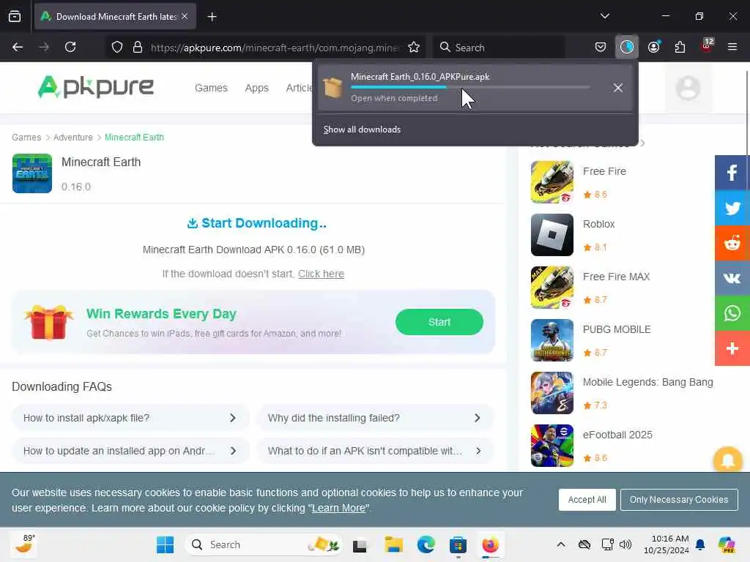
Task: Open the taskbar volume control
Action: coord(625,544)
